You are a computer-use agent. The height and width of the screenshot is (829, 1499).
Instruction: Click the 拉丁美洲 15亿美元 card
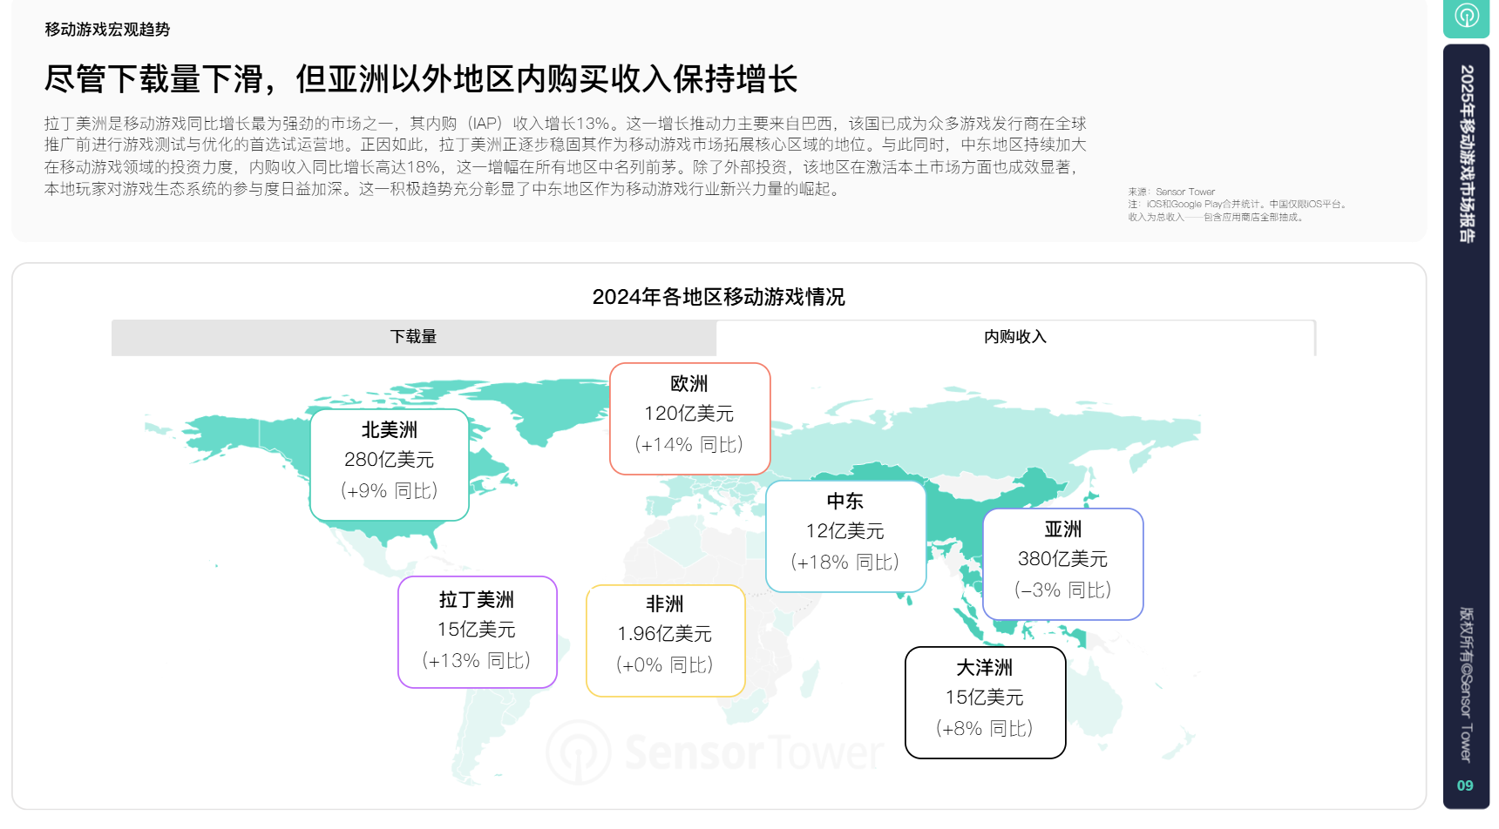pos(477,632)
